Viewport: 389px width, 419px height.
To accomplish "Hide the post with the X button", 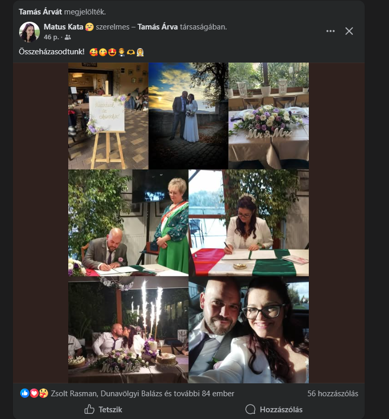I will click(x=349, y=31).
